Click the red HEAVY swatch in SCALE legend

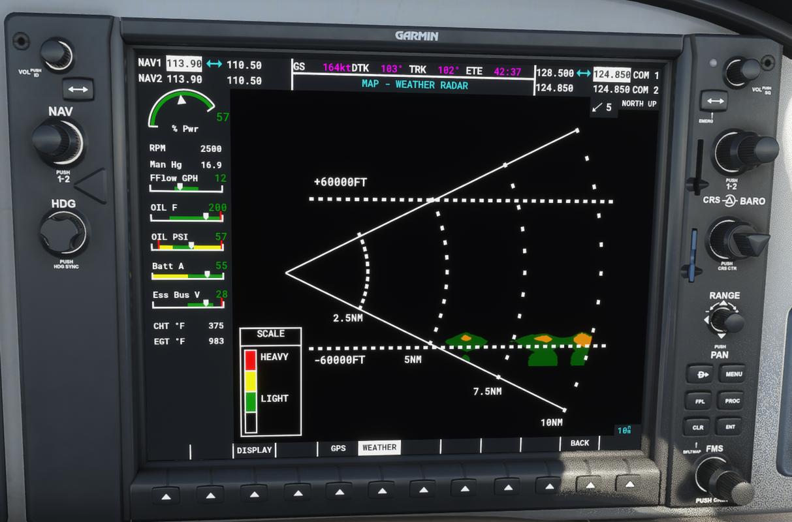[x=250, y=360]
